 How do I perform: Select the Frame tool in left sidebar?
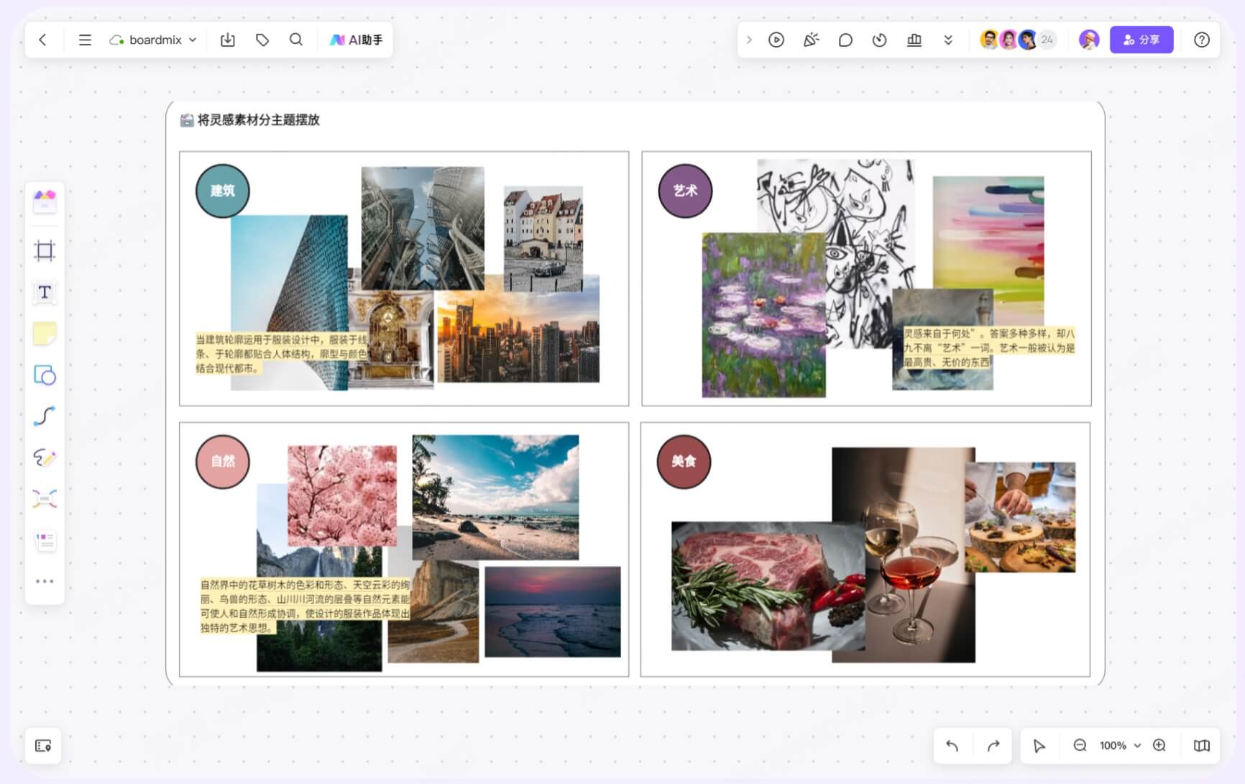point(45,250)
